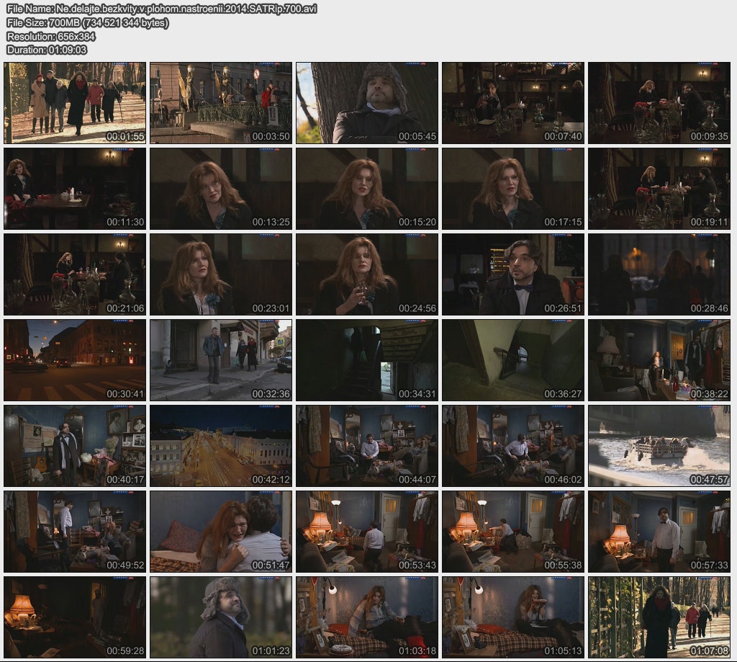Click the boat thumbnail at 00:47:57

(659, 446)
